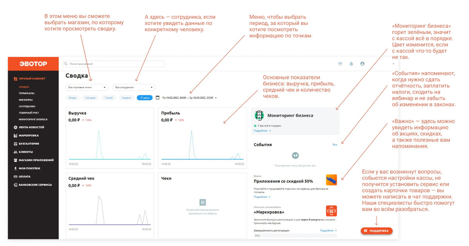469x246 pixels.
Task: Click the Средний чек value 0,00 ₽
Action: tap(74, 185)
